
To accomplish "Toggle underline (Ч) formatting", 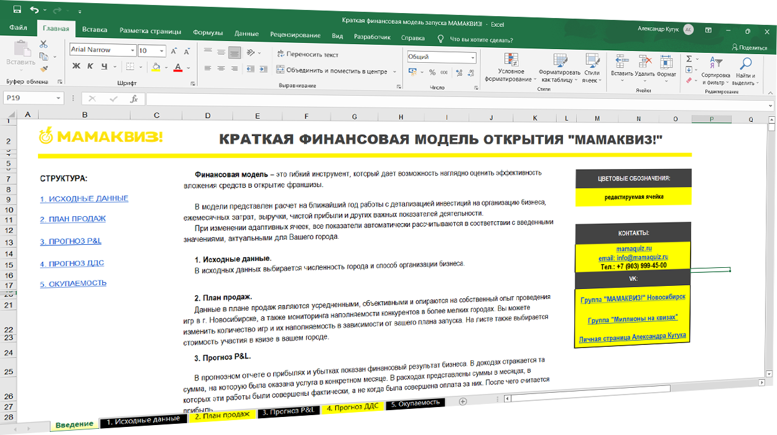I will (103, 66).
